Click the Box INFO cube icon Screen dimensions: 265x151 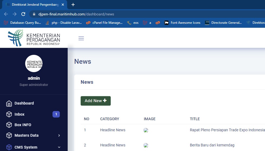coord(9,125)
